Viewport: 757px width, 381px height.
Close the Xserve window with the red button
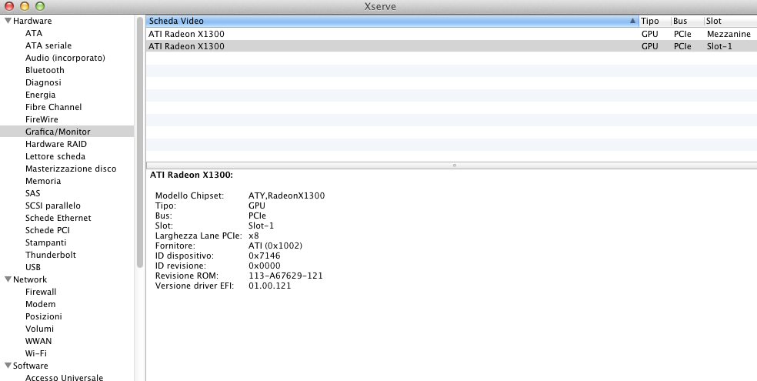(x=8, y=6)
